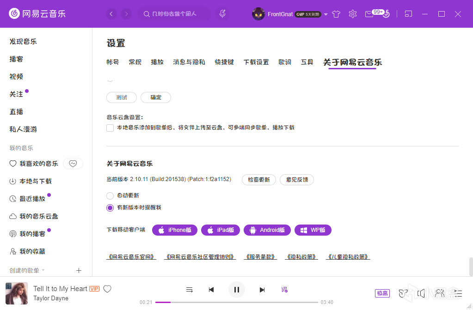Open 视频 in the sidebar
473x310 pixels.
[16, 77]
